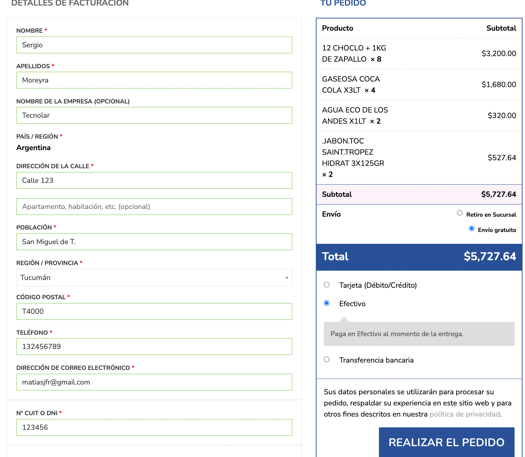
Task: Focus the Apellidos field with Moreyra
Action: point(154,80)
